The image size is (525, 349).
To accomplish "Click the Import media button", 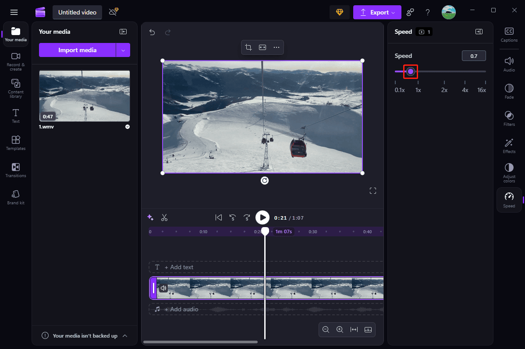I will (77, 50).
